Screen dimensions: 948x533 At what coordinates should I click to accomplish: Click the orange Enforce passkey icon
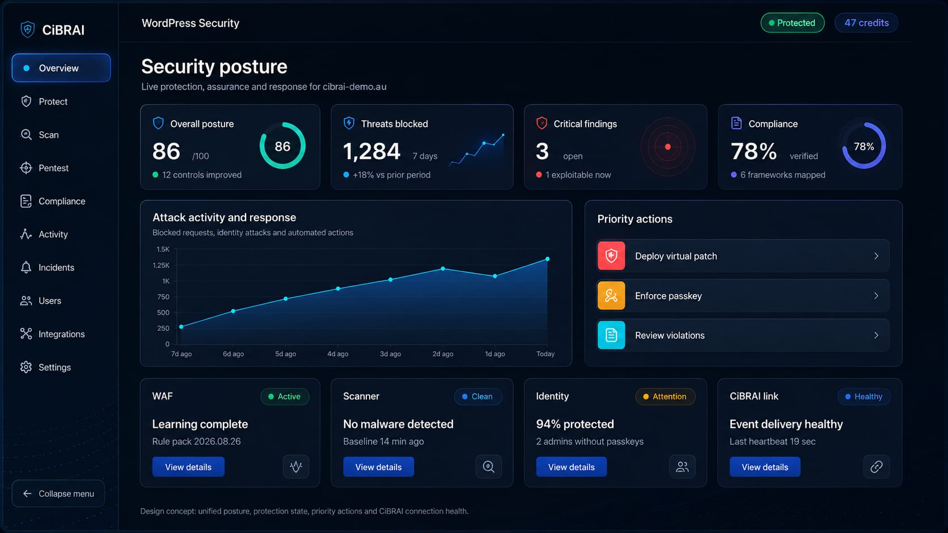(611, 296)
